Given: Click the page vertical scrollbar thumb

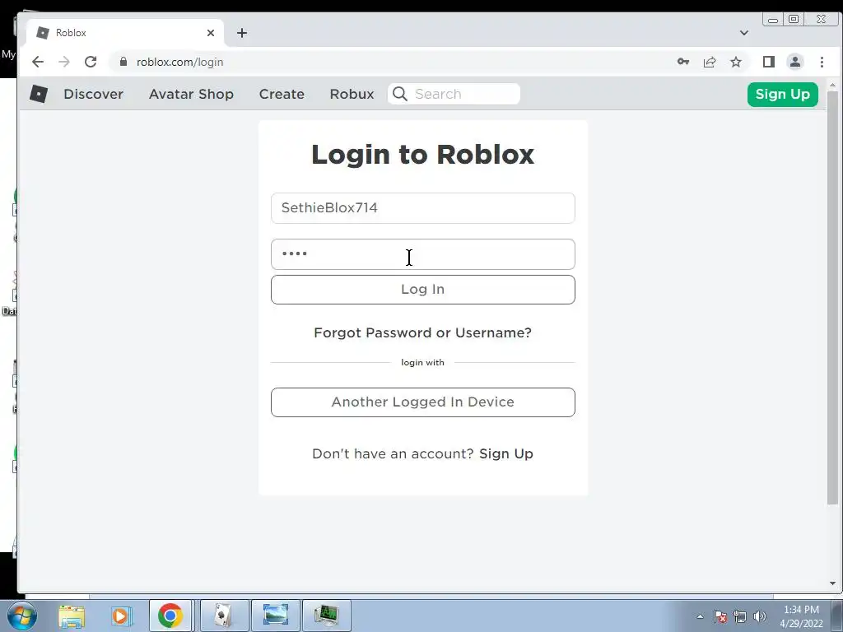Looking at the screenshot, I should (x=832, y=298).
